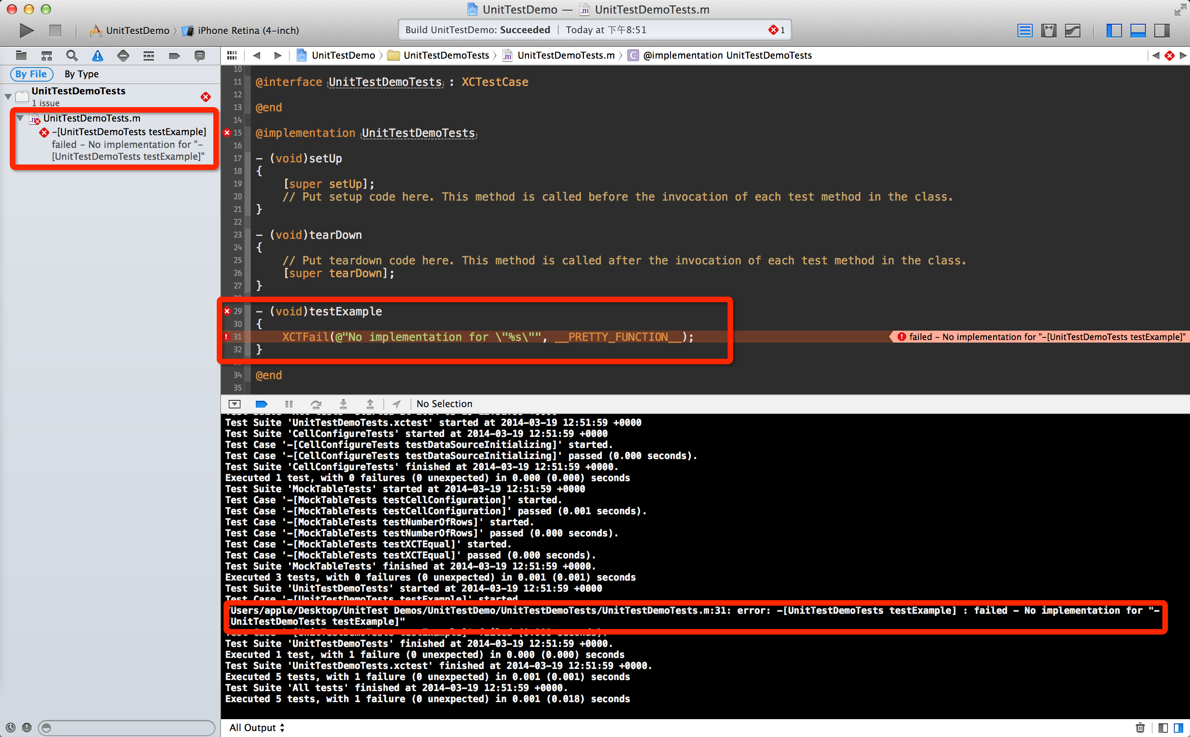Toggle the Utilities pane visibility
The image size is (1190, 737).
coord(1162,31)
